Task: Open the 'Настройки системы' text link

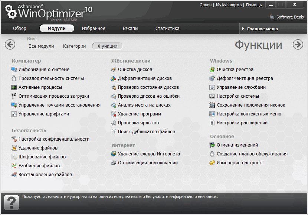Action: [x=237, y=96]
